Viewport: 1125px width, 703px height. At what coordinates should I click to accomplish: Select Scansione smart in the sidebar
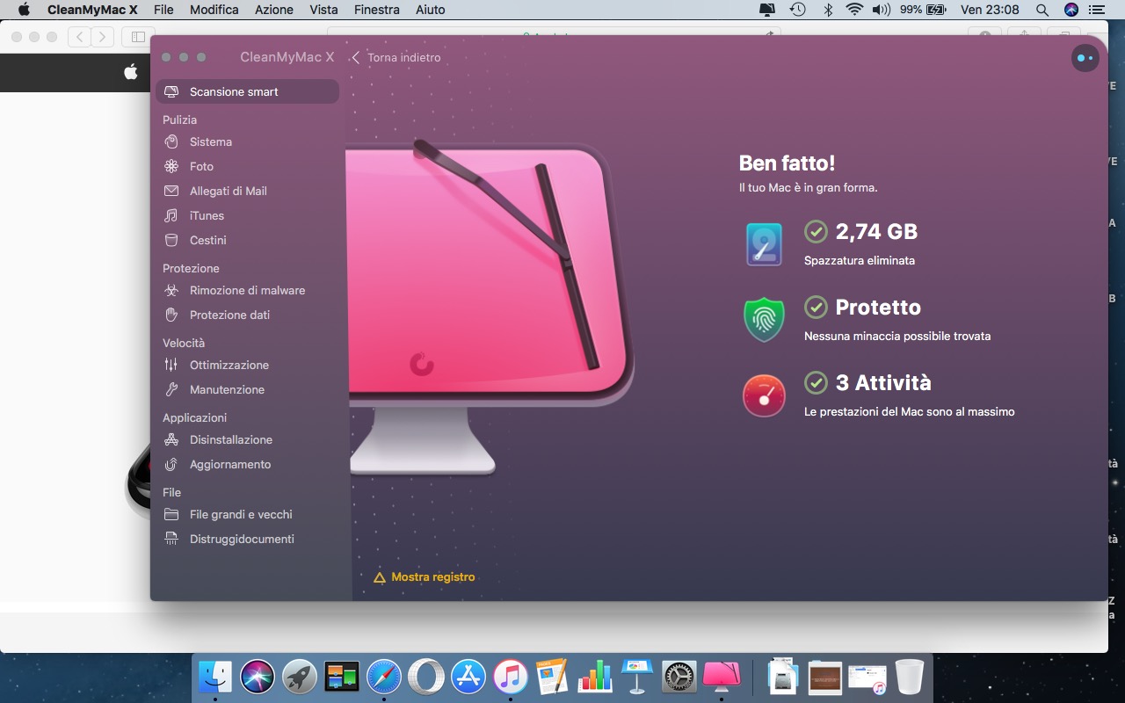pos(247,91)
